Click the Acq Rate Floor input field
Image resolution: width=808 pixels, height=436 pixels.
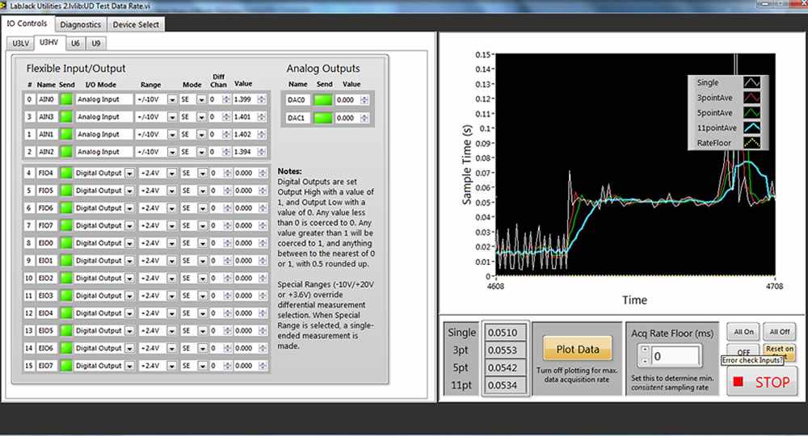coord(675,355)
